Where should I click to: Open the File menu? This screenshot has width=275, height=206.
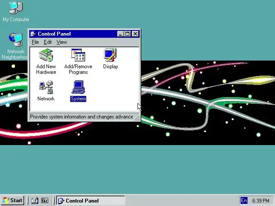coord(35,42)
